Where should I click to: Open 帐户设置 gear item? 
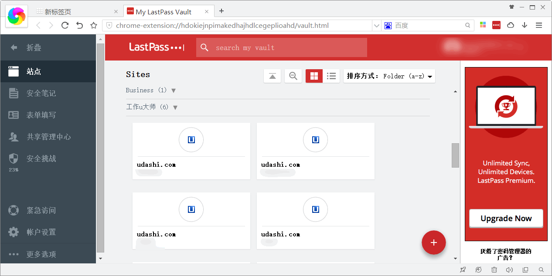click(x=41, y=232)
